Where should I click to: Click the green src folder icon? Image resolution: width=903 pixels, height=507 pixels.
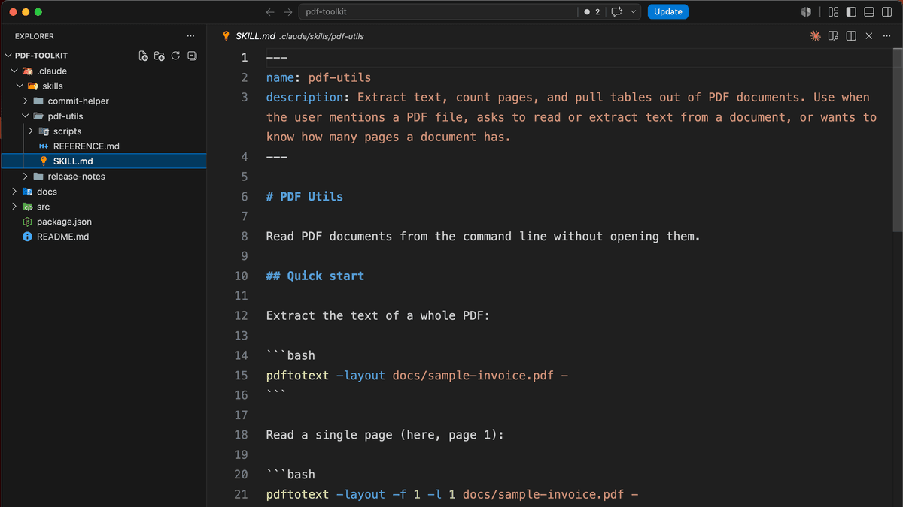coord(27,207)
